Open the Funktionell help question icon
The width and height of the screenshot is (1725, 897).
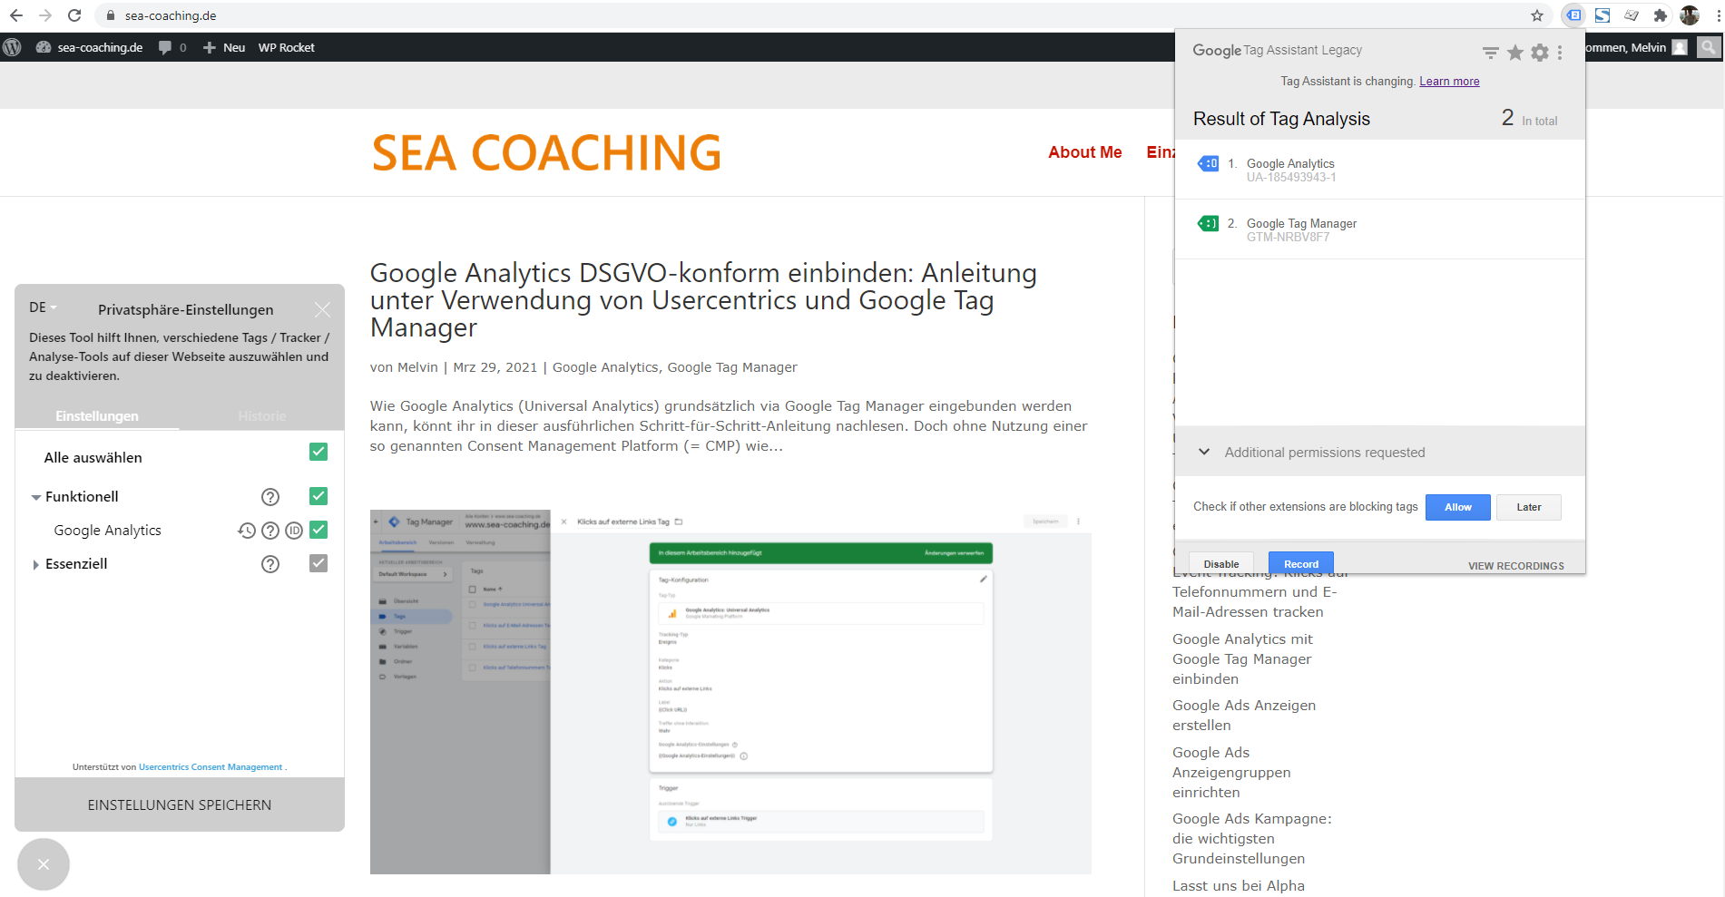click(270, 497)
